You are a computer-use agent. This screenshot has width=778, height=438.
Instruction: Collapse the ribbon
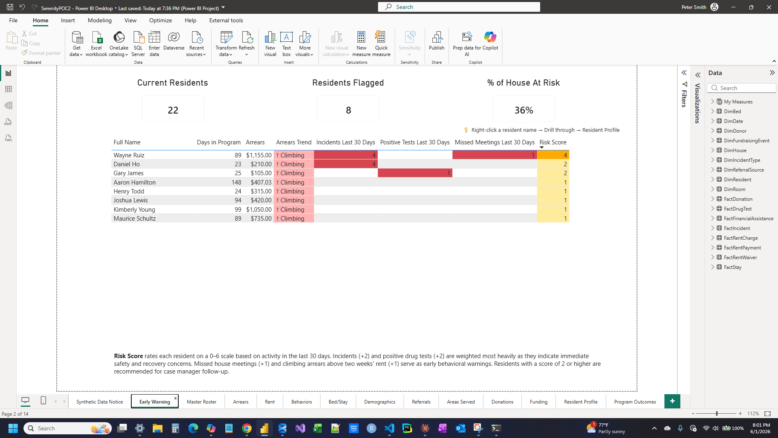tap(774, 61)
